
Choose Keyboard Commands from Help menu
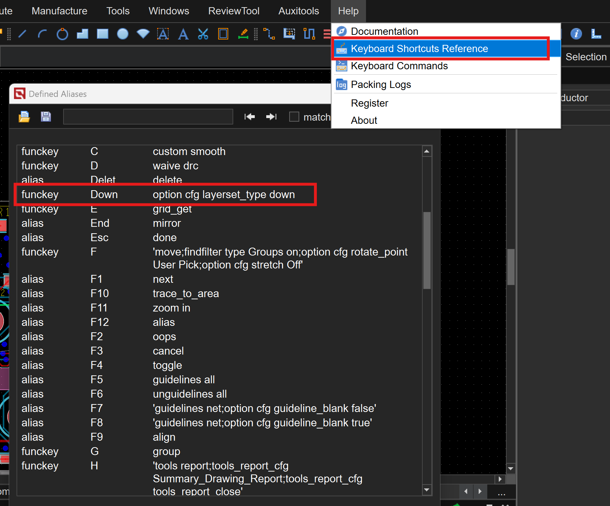[x=399, y=66]
